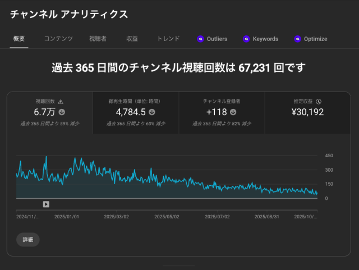Click the down-arrow icon next to 4,784.5

[x=152, y=112]
